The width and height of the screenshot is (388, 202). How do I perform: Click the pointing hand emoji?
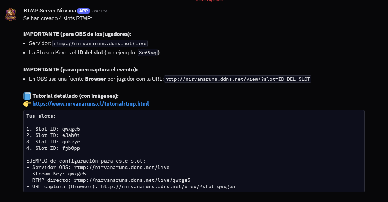coord(27,104)
